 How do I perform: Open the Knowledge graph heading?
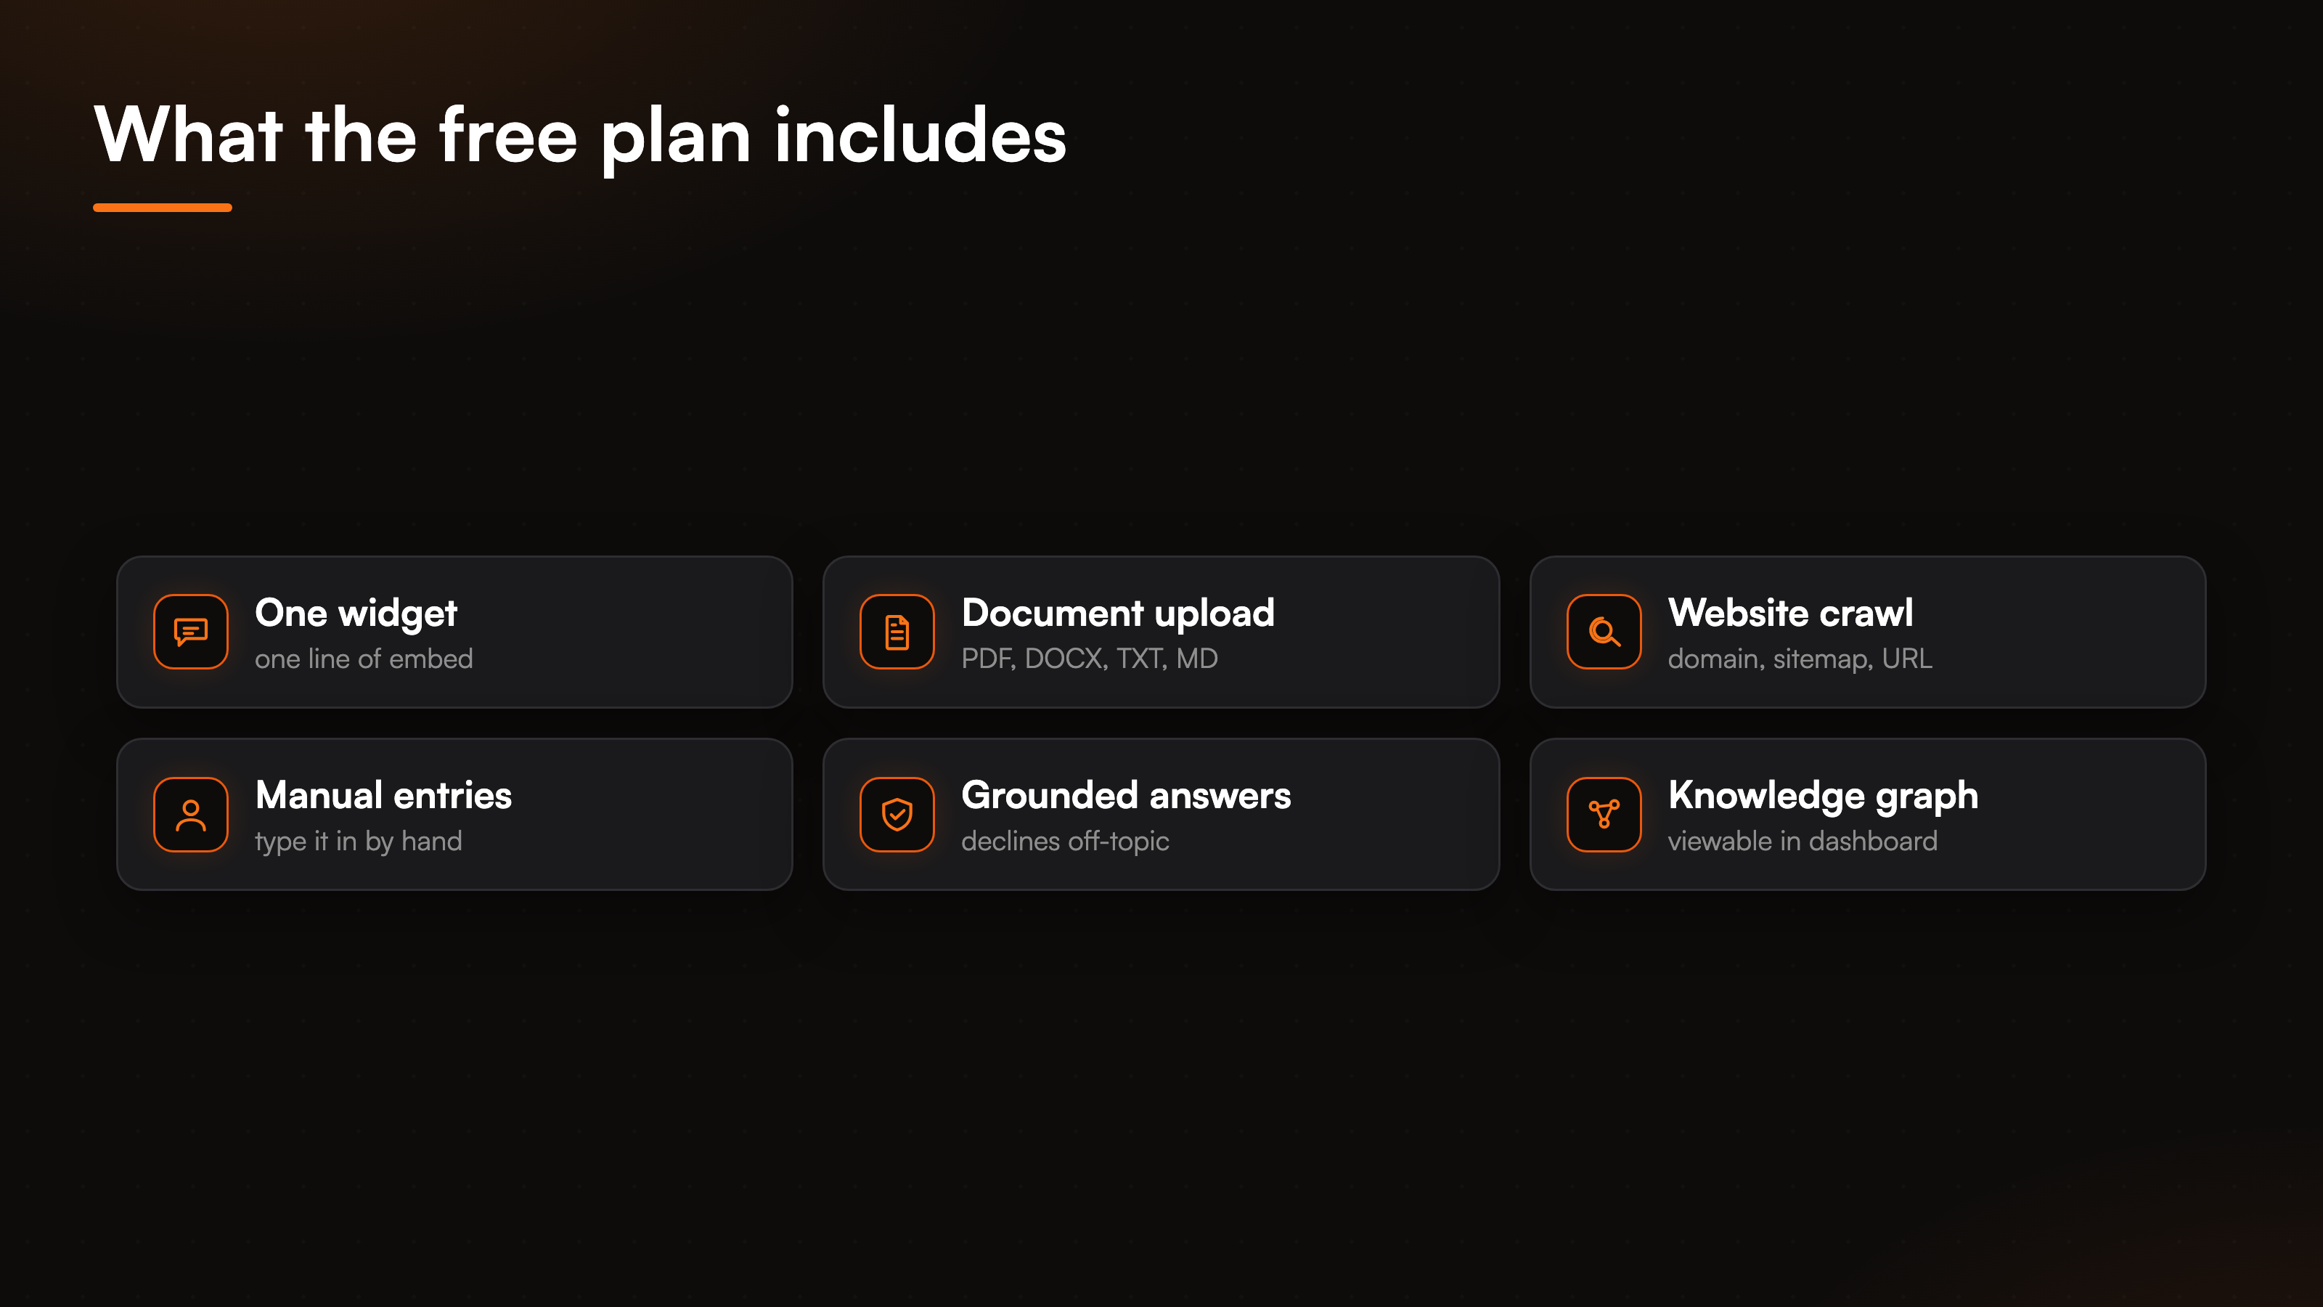1823,797
